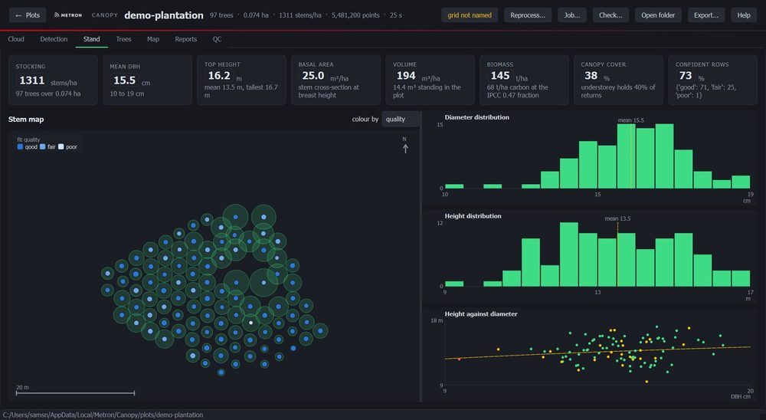
Task: Open the Job... dialog
Action: (572, 15)
